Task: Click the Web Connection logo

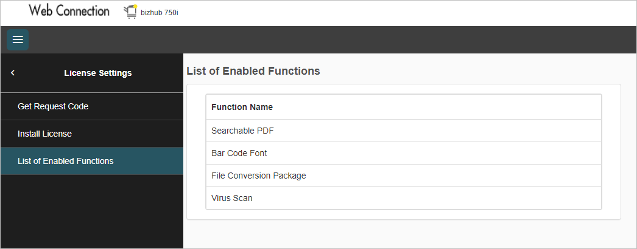Action: [69, 11]
